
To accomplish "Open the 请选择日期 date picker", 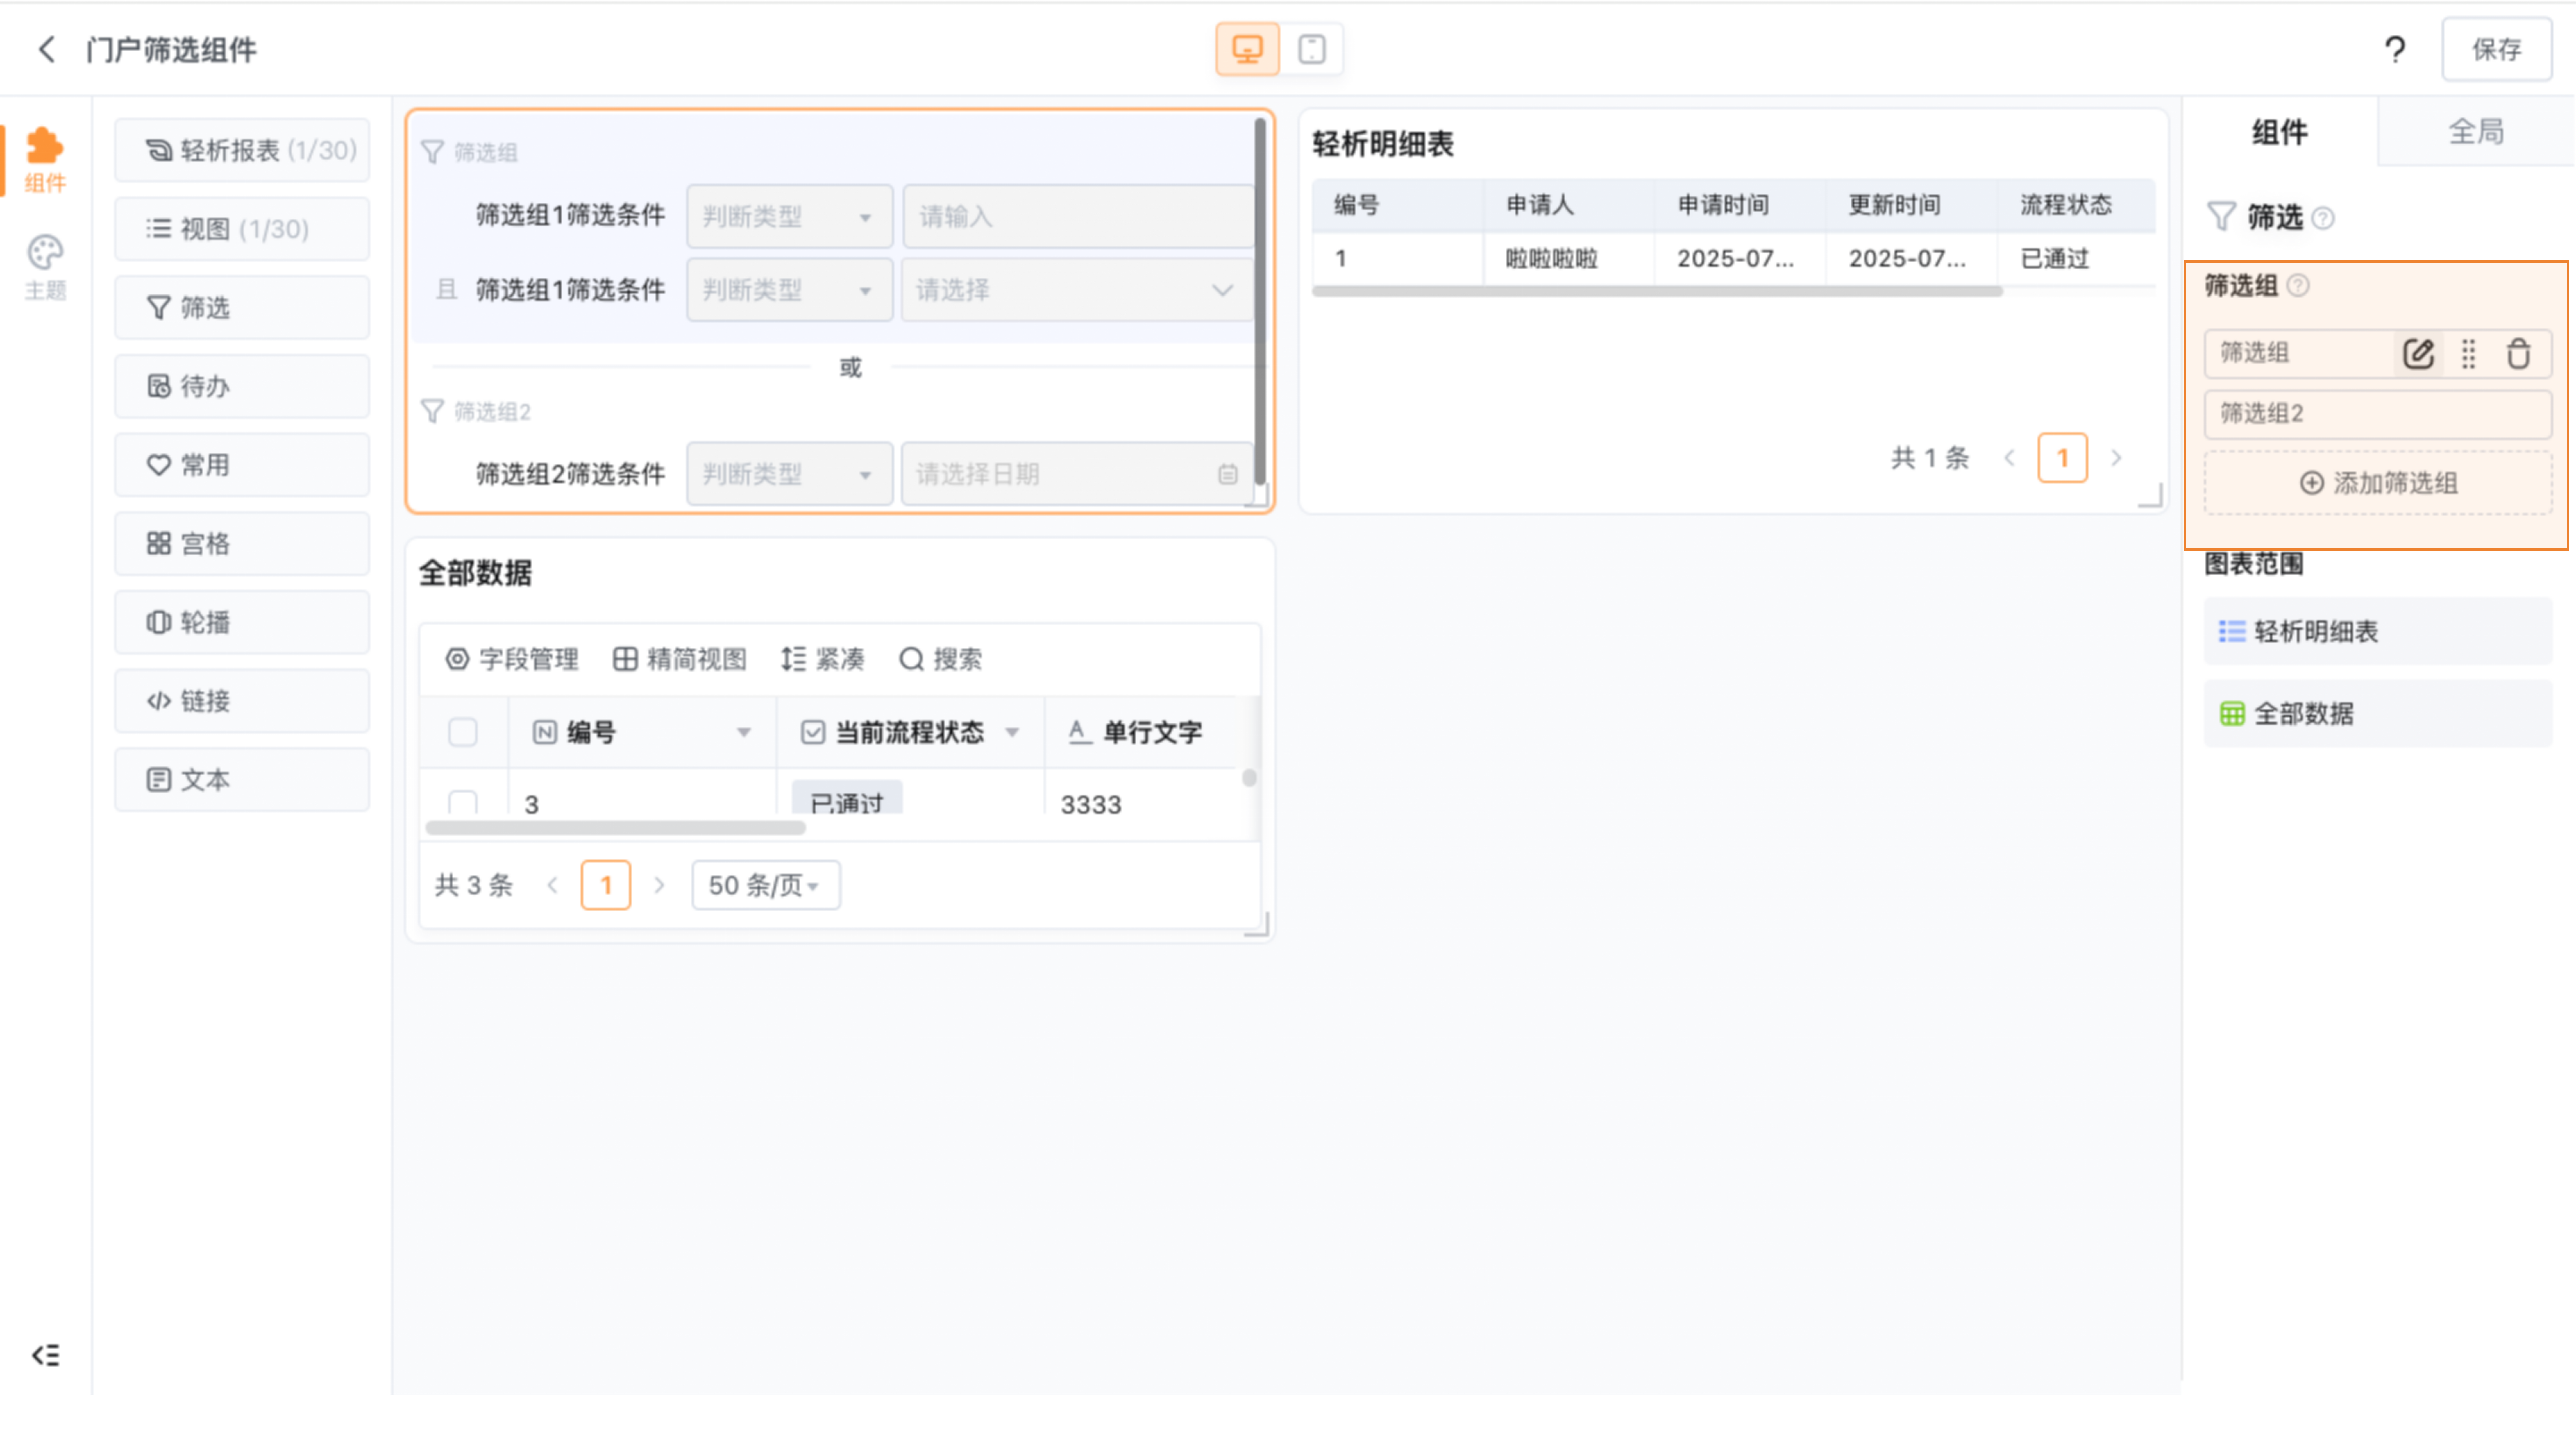I will coord(1077,474).
